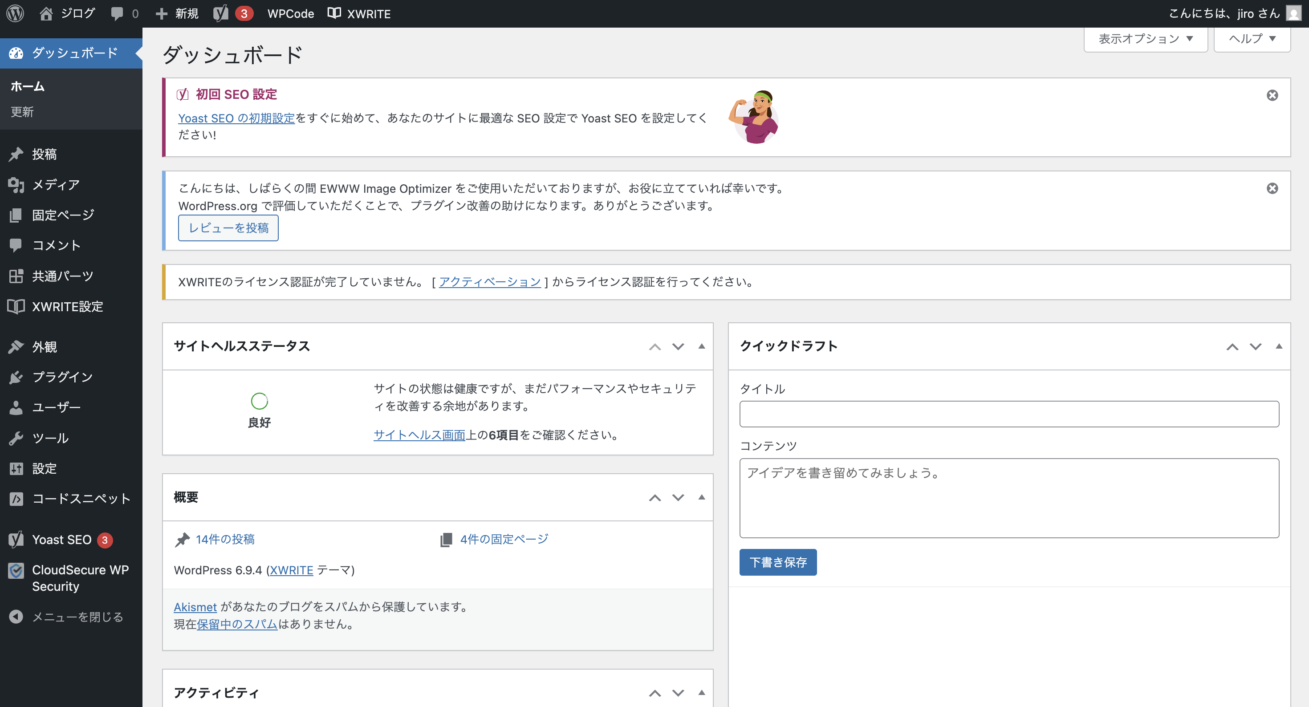Open XWRITE設定 icon in sidebar
This screenshot has height=707, width=1309.
[x=16, y=306]
